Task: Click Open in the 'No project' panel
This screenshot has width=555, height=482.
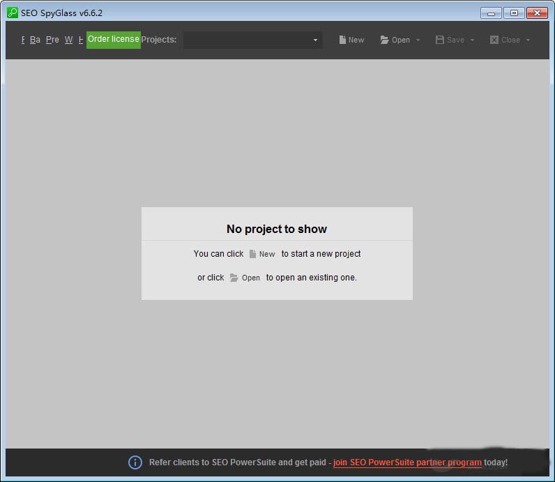Action: coord(245,278)
